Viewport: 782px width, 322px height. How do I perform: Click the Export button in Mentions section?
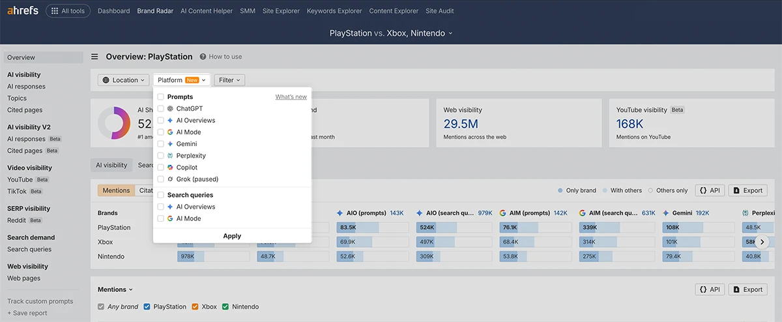click(747, 289)
